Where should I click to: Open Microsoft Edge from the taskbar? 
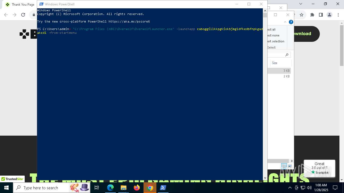pyautogui.click(x=110, y=188)
